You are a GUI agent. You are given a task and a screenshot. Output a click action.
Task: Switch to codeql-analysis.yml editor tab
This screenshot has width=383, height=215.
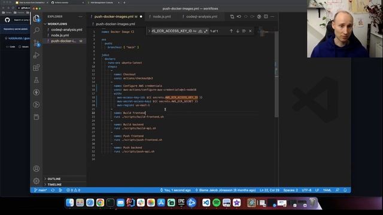click(x=202, y=17)
